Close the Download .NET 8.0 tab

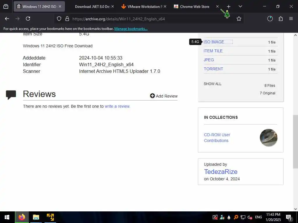113,6
